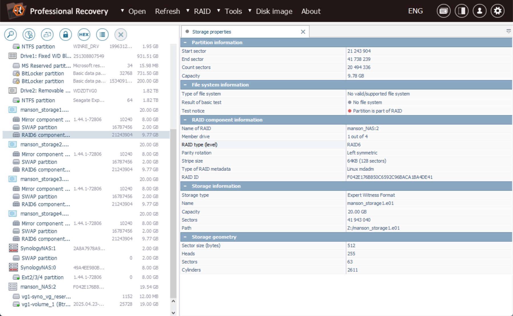Click the SynologyNAS:1 RAID icon
The height and width of the screenshot is (316, 513).
coord(13,248)
